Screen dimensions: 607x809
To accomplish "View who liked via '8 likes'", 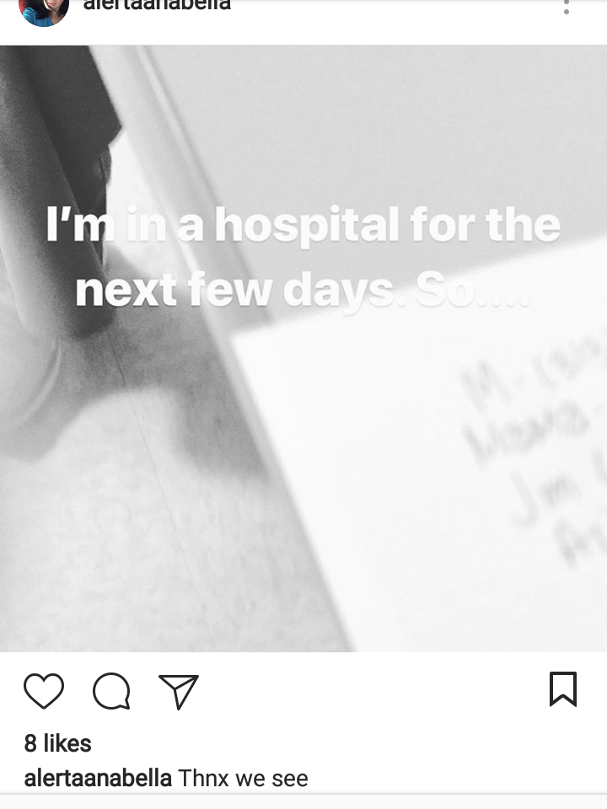I will [x=58, y=743].
